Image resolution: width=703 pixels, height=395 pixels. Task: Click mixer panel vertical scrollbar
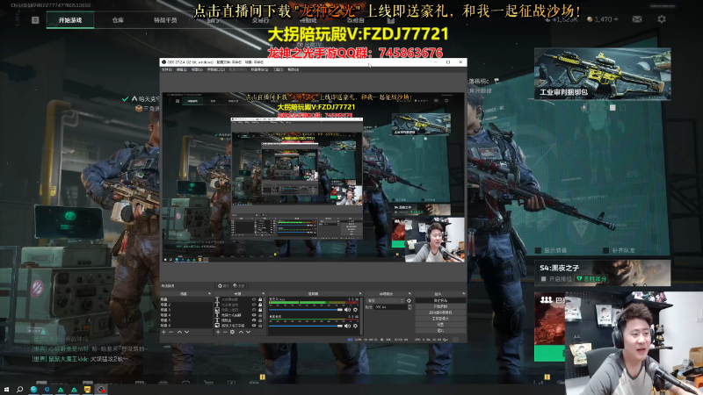[361, 316]
